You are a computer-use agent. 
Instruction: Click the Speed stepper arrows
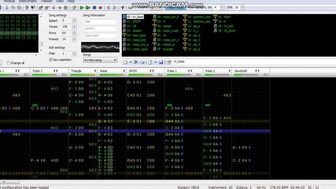[74, 20]
